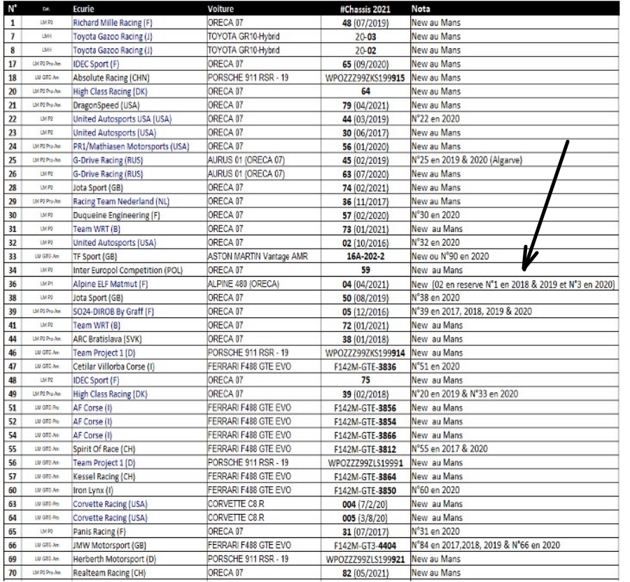Click the chassis cell 004 (7/2/20)

(365, 504)
